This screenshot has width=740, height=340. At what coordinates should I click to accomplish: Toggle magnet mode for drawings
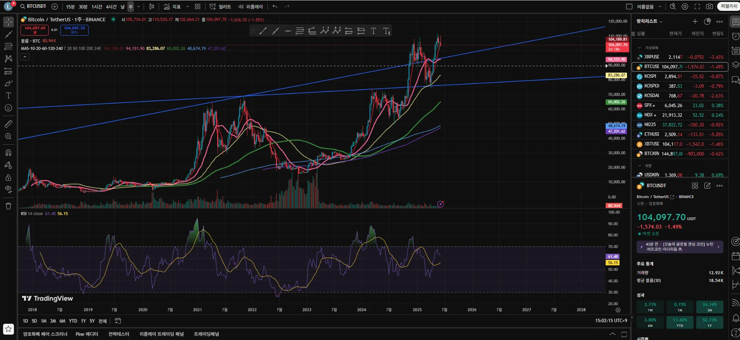click(8, 153)
